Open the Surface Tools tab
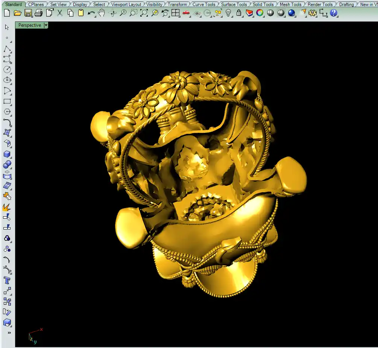The height and width of the screenshot is (348, 378). coord(234,5)
